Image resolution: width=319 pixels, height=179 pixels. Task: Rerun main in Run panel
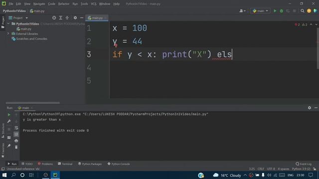(9, 115)
